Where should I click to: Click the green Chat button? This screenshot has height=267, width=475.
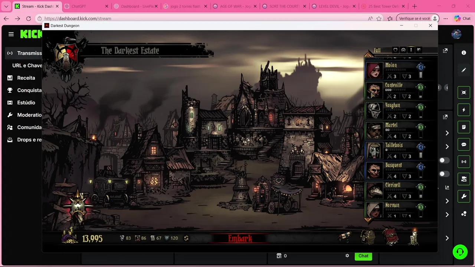click(x=363, y=256)
